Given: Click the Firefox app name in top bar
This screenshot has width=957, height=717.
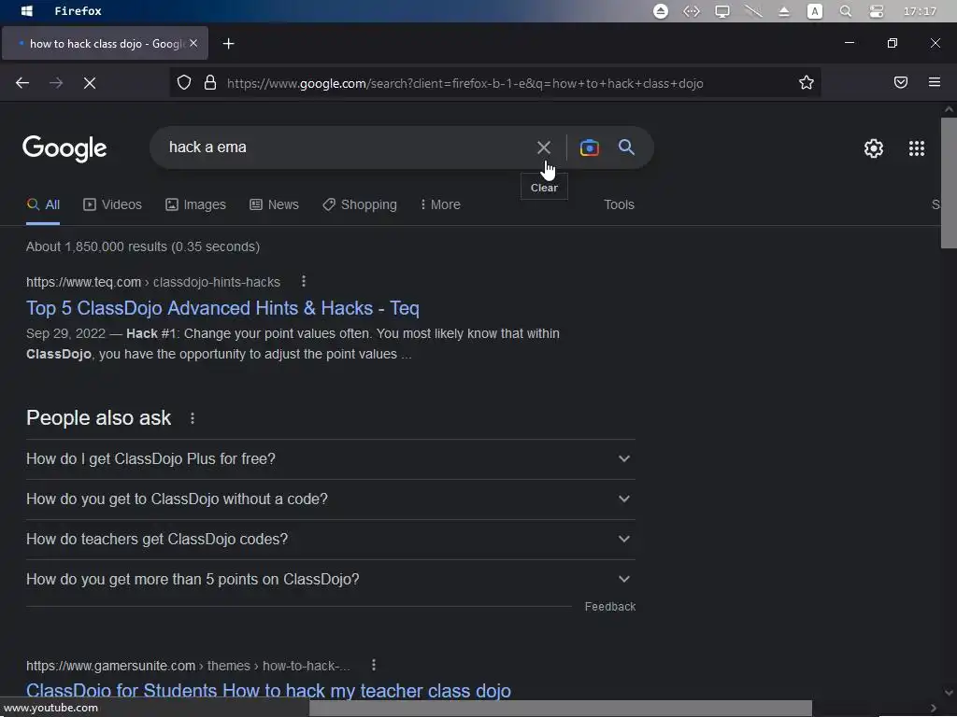Looking at the screenshot, I should (x=79, y=11).
